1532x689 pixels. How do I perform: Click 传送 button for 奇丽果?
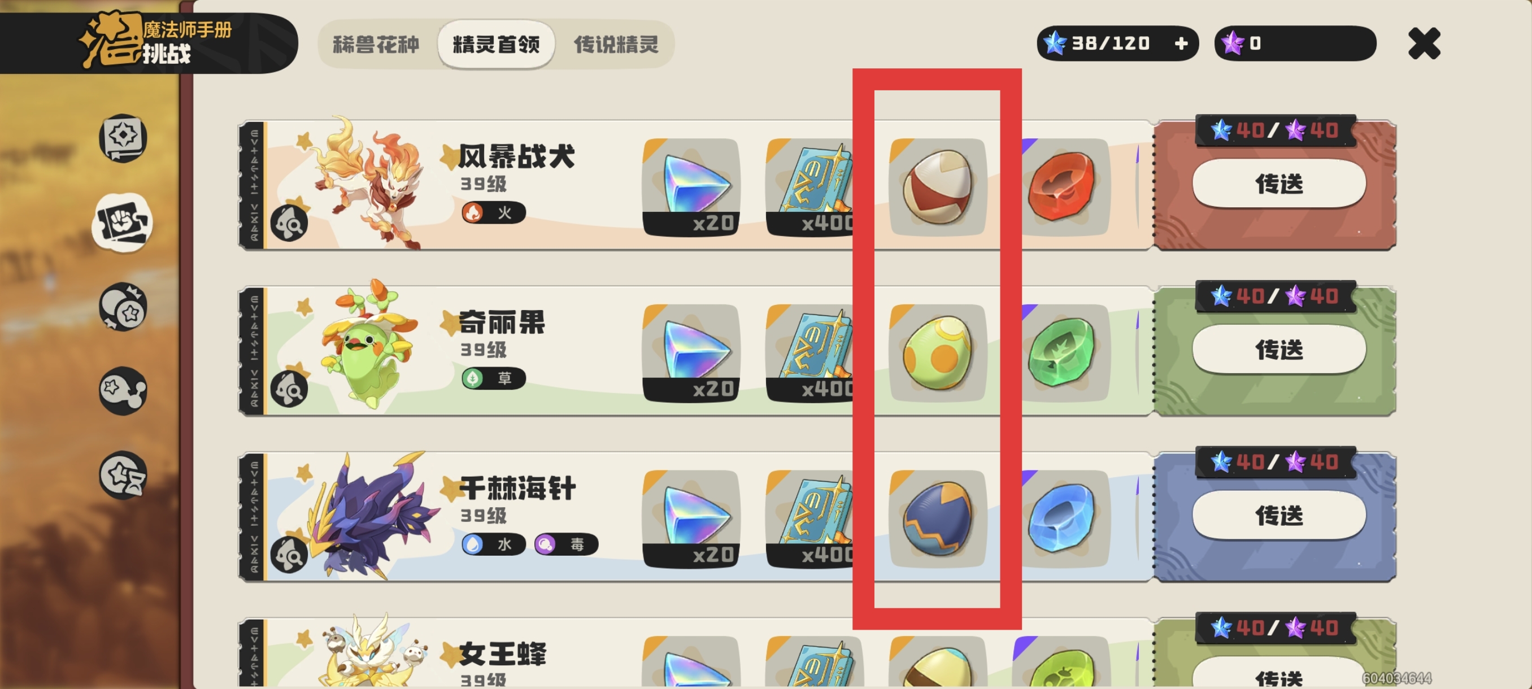coord(1279,350)
